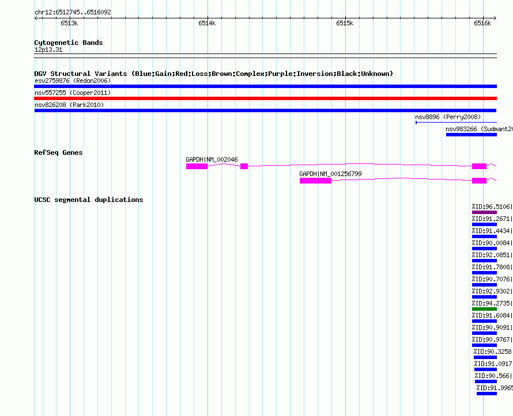Select the blue esv2759876 gain bar
Viewport: 513px width, 416px height.
coord(265,86)
